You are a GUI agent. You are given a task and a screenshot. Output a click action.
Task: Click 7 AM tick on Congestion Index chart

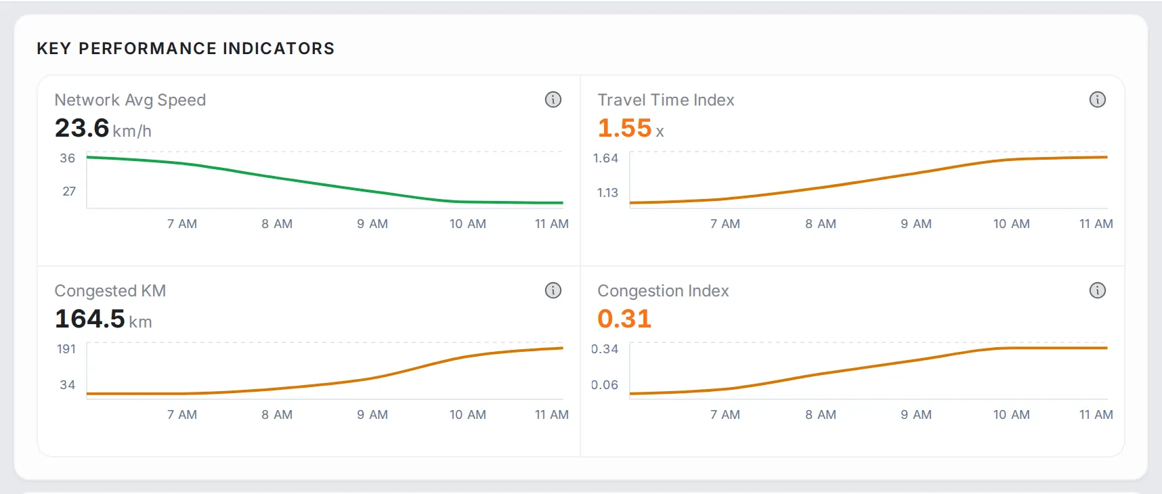click(725, 415)
